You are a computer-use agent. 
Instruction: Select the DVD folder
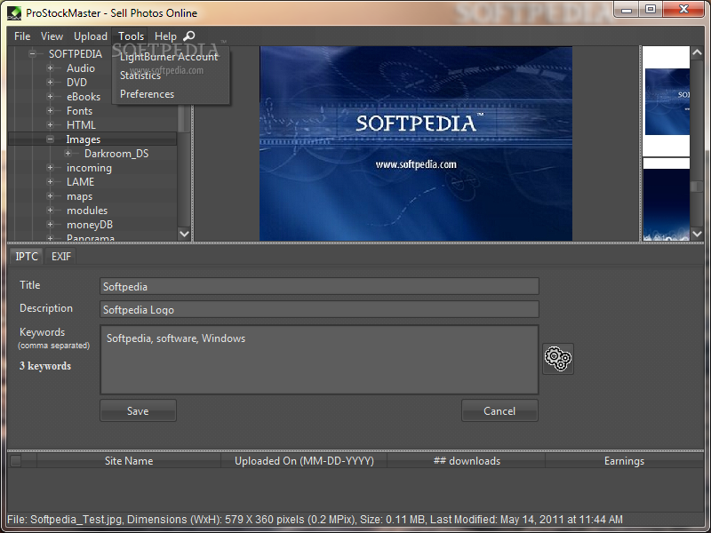tap(76, 82)
